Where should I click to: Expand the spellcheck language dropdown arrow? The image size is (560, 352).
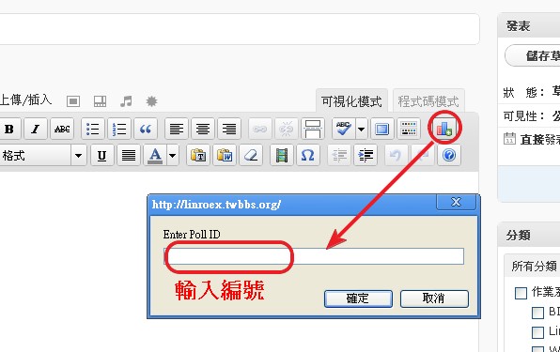pyautogui.click(x=362, y=129)
